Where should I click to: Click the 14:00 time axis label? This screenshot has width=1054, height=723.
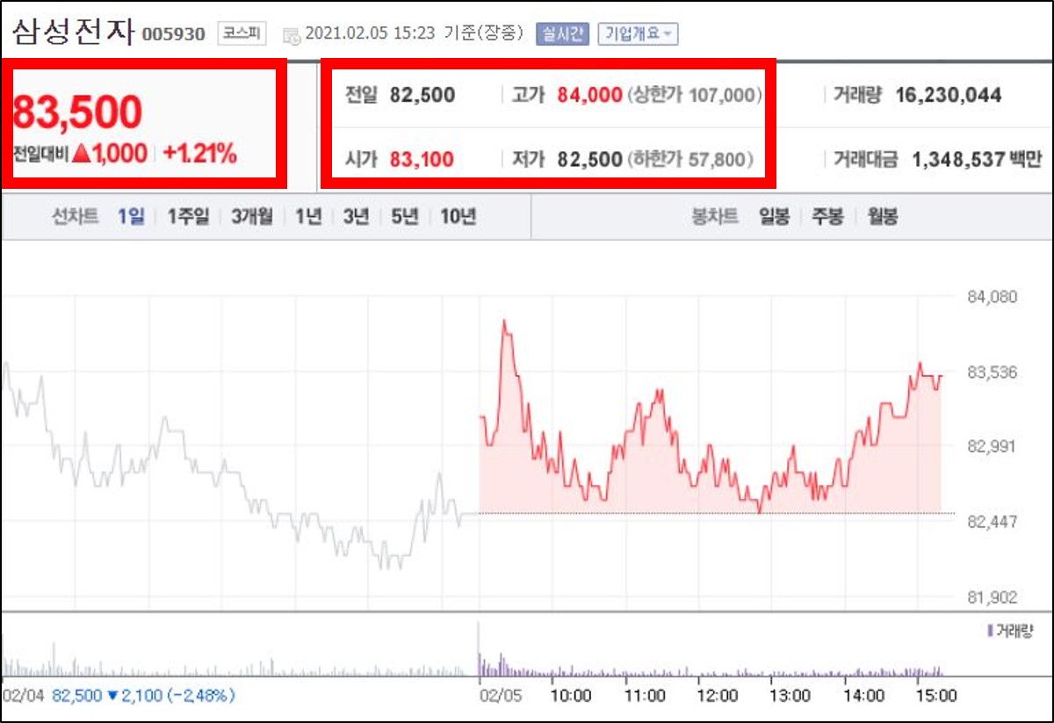click(863, 696)
